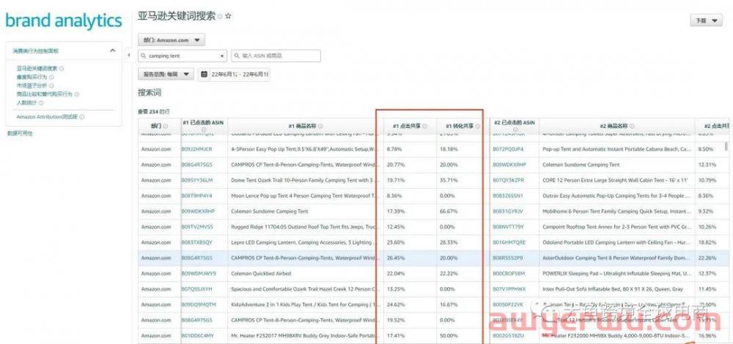
Task: Open ASIN link B07V1PPHWX
Action: click(509, 289)
